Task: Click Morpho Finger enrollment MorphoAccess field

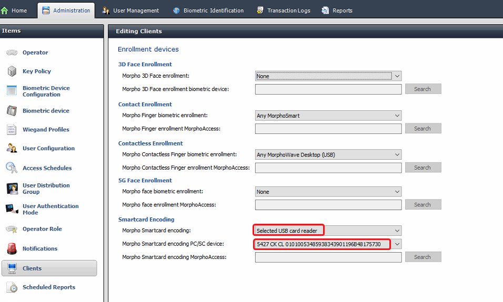Action: (328, 129)
